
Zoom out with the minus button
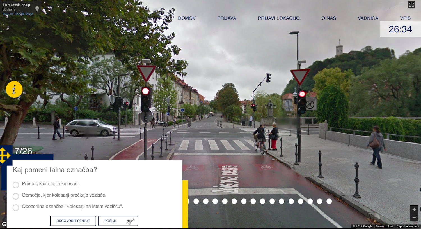[414, 218]
